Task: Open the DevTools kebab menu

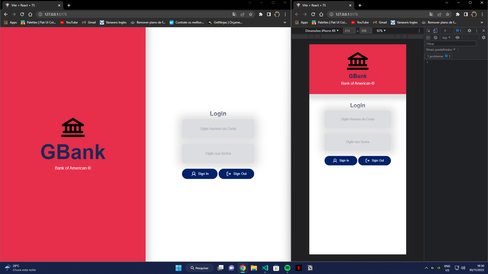Action: 477,30
